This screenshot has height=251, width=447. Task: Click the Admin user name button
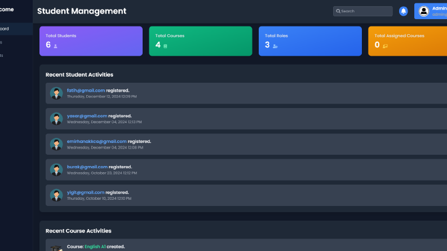point(431,11)
